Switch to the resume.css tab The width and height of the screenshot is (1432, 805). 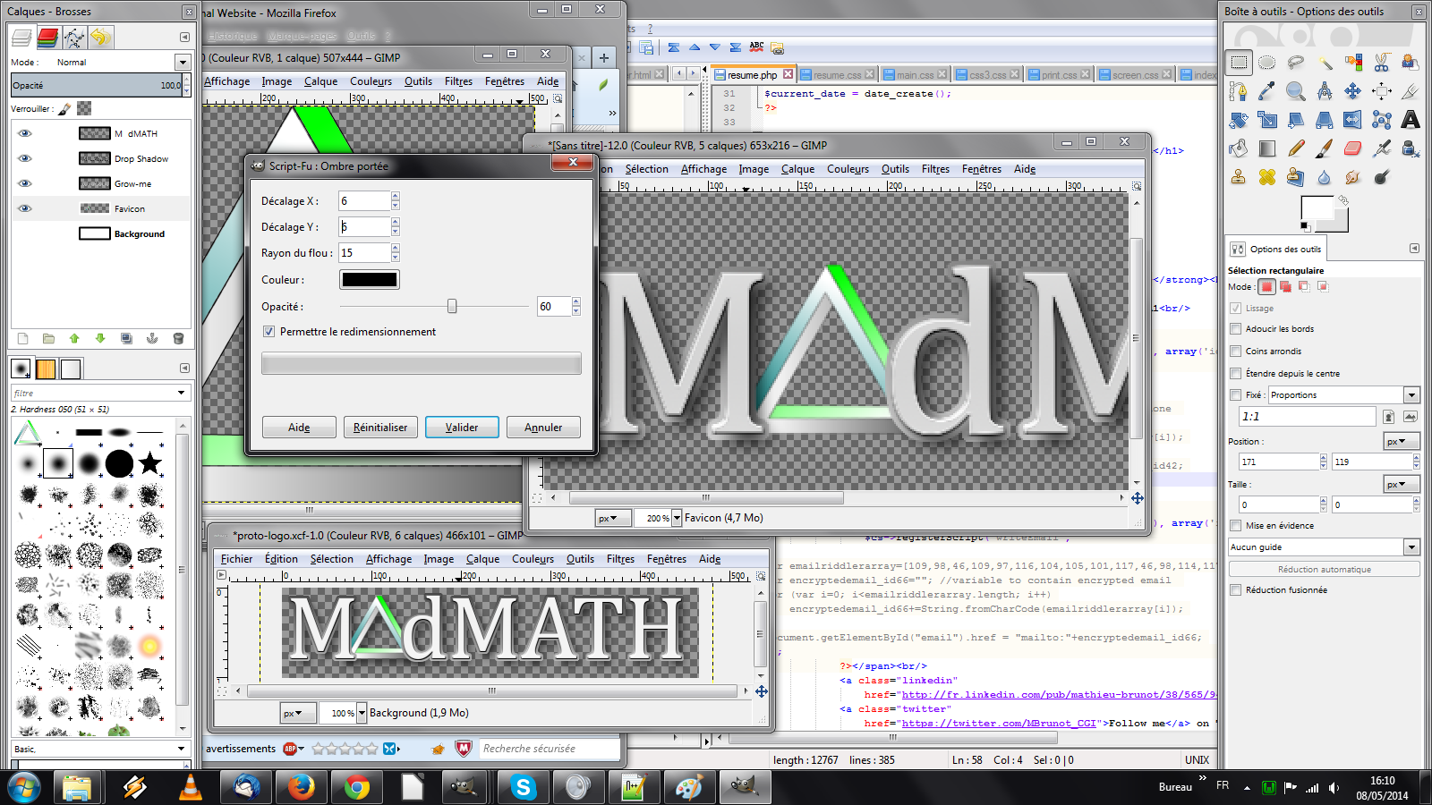[837, 75]
